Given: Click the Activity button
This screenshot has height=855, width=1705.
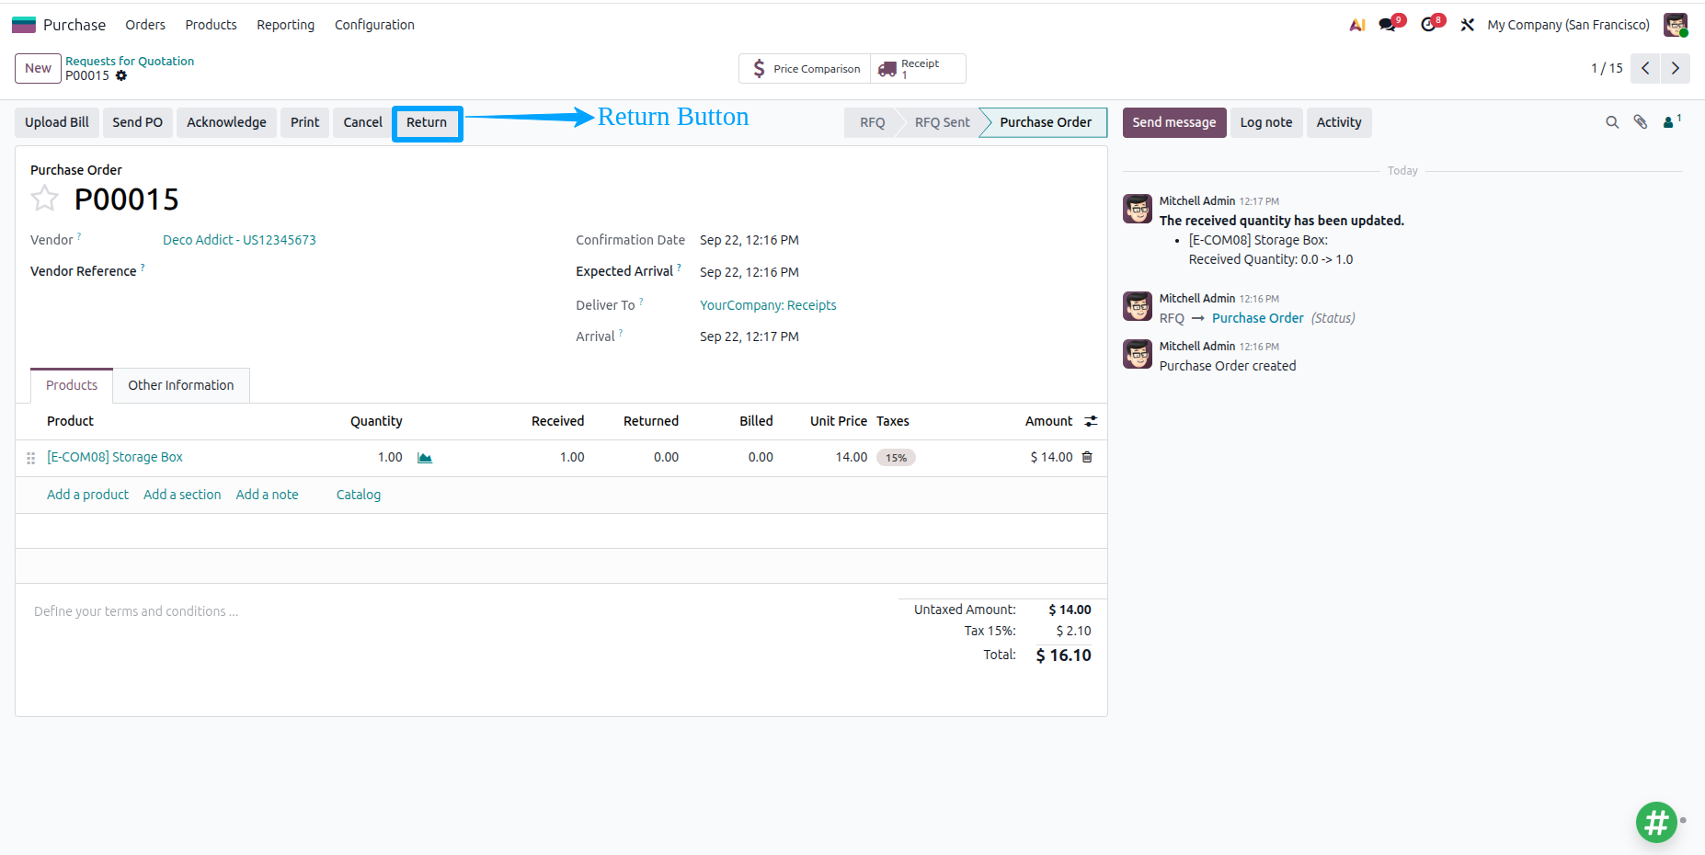Looking at the screenshot, I should coord(1339,122).
